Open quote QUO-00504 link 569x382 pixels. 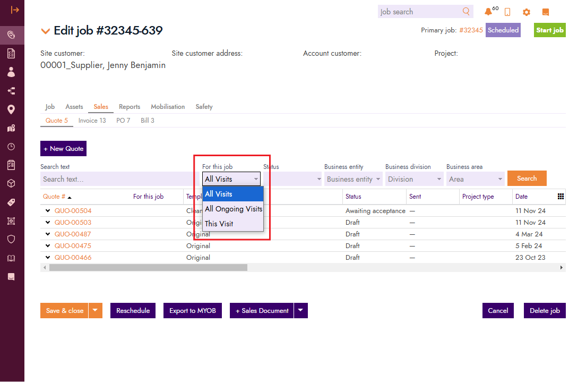click(73, 210)
